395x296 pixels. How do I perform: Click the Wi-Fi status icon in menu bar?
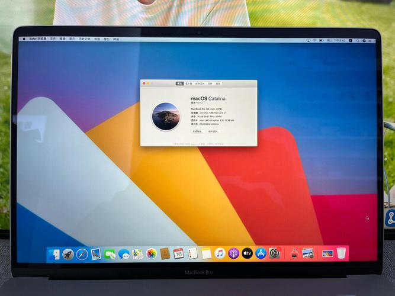click(314, 40)
